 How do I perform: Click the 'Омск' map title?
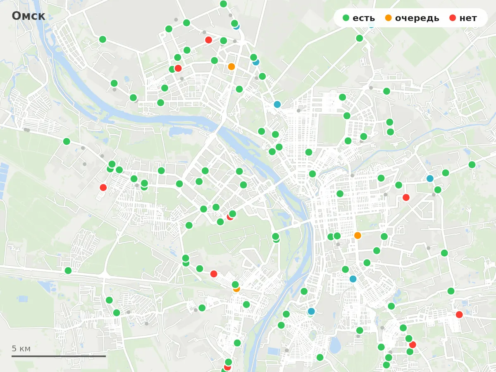[x=29, y=16]
